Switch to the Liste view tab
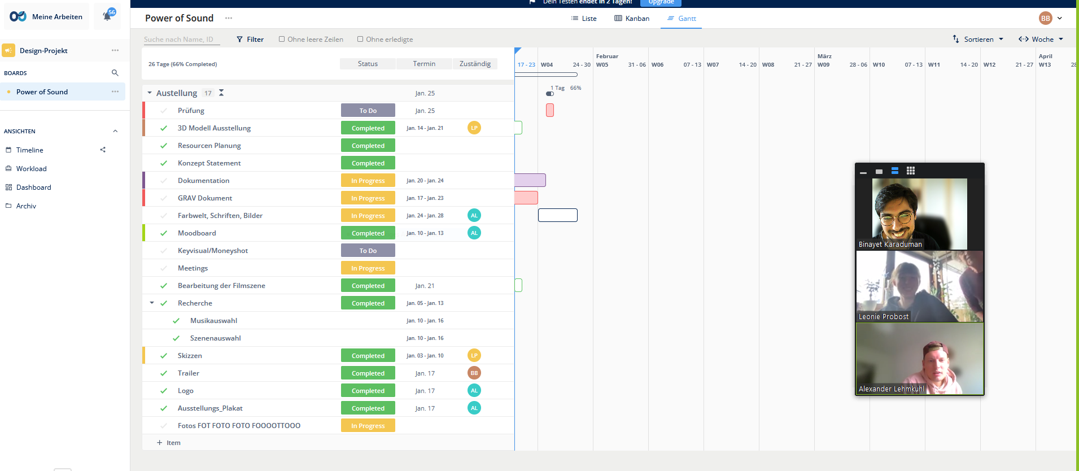Image resolution: width=1079 pixels, height=471 pixels. click(x=584, y=19)
